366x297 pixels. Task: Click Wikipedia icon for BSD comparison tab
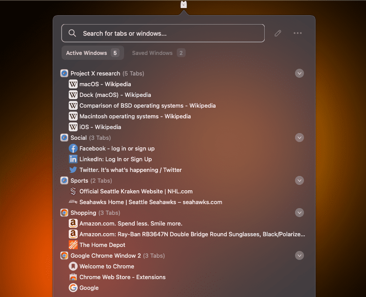tap(73, 105)
